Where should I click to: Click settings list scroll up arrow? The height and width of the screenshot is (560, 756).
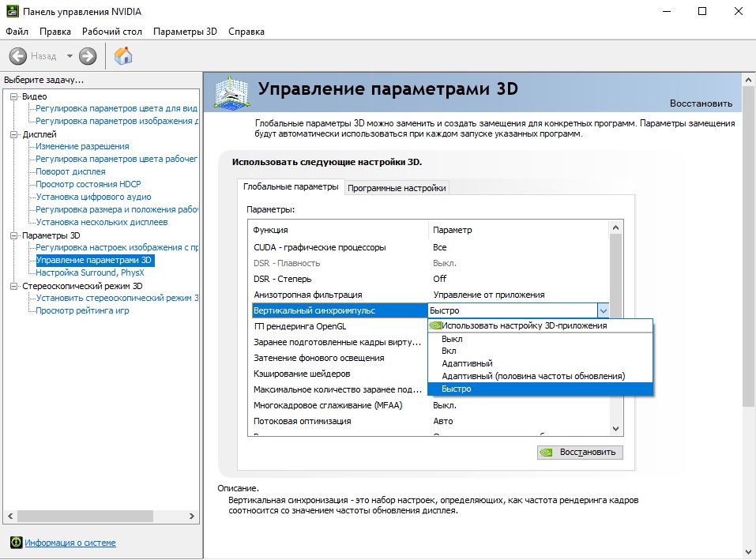click(x=615, y=227)
